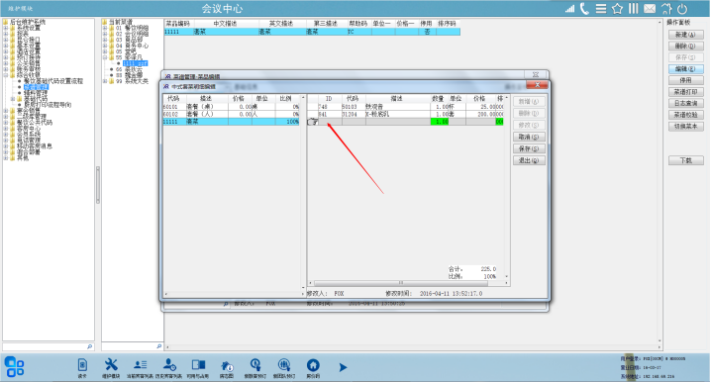Select the 餐位基础代码设置流程 tree item

pos(53,81)
